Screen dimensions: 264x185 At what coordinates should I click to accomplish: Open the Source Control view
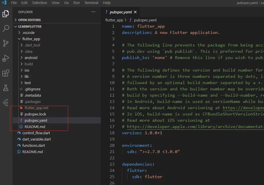pos(6,43)
